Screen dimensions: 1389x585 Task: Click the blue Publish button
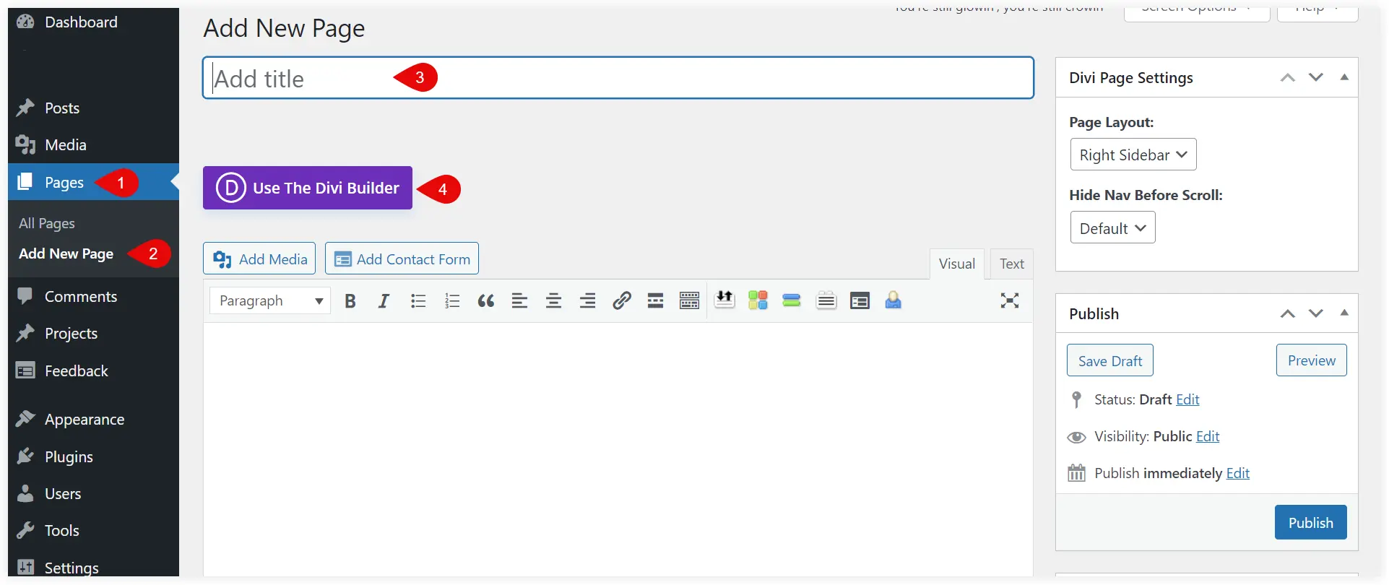[1311, 523]
